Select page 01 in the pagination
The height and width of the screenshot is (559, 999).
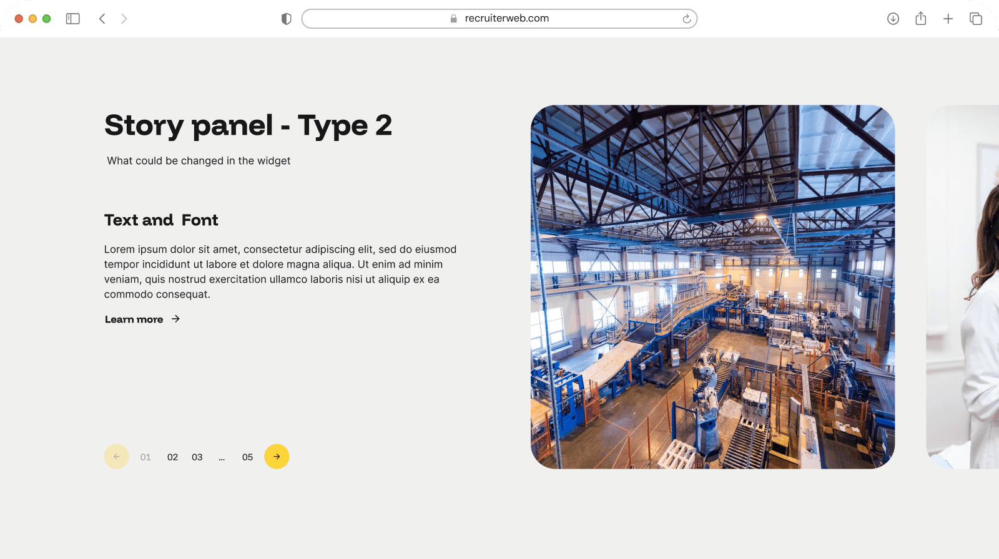[x=145, y=457]
